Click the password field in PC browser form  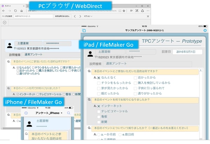[57, 43]
